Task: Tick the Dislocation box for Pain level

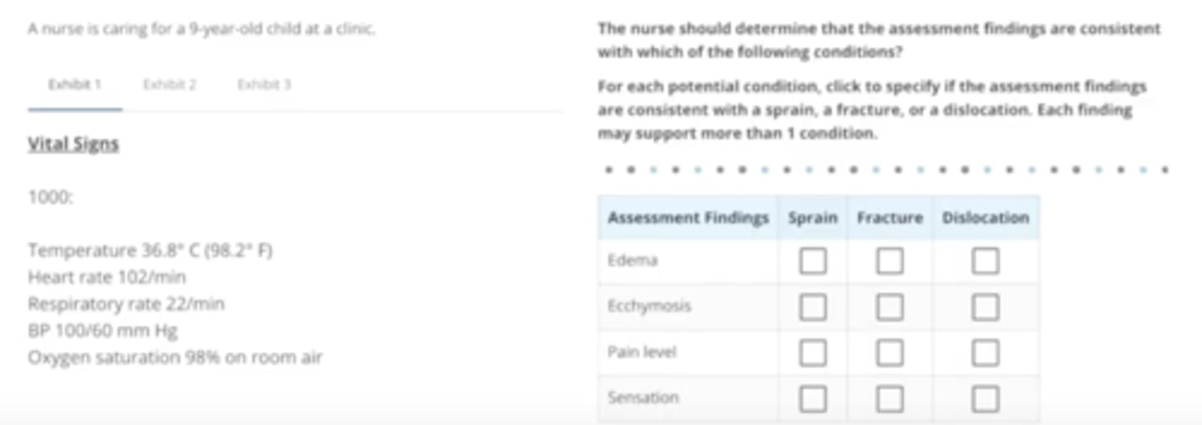Action: [x=985, y=352]
